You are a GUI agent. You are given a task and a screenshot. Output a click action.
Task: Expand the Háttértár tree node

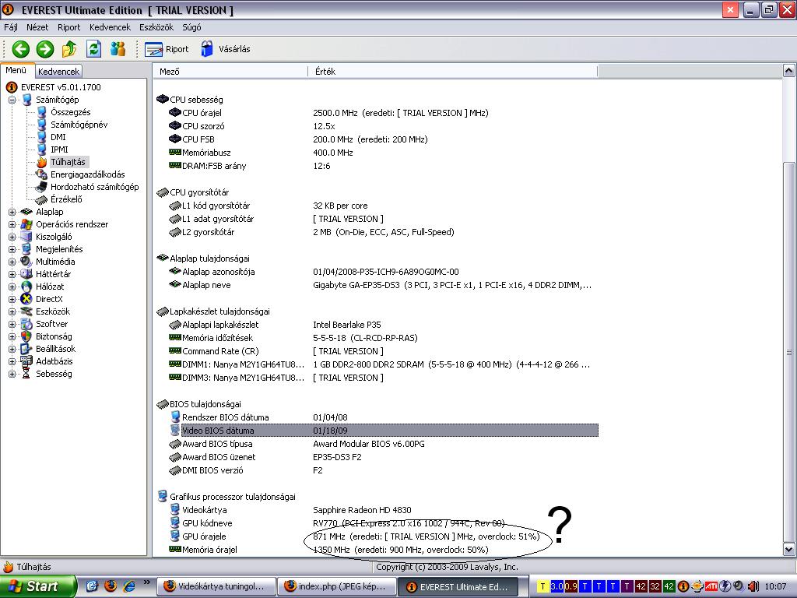click(x=12, y=275)
